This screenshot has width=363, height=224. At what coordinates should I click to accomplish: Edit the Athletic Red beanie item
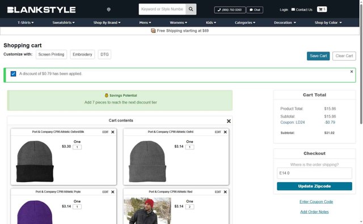click(218, 192)
